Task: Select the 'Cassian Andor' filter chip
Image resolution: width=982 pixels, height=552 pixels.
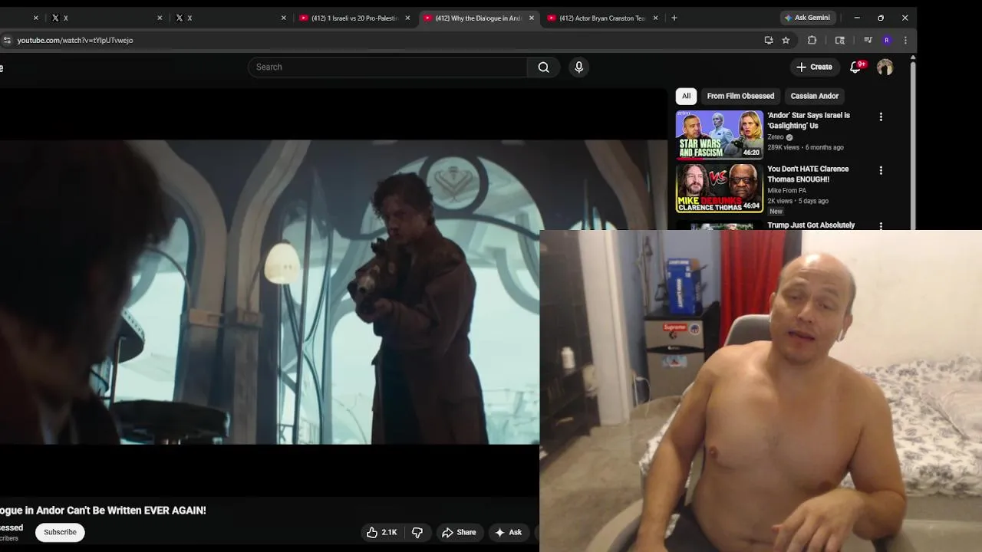Action: coord(814,96)
